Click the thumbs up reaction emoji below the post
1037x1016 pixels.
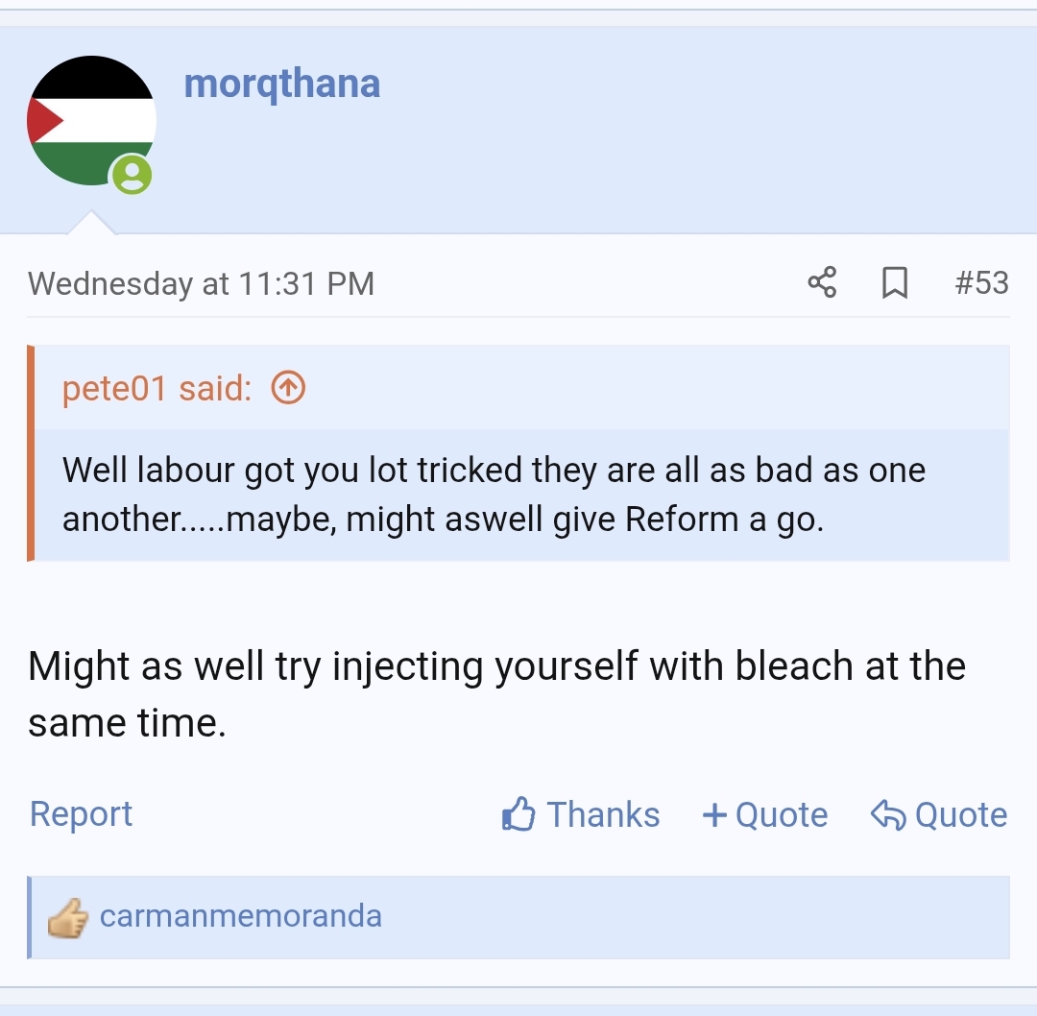tap(65, 916)
